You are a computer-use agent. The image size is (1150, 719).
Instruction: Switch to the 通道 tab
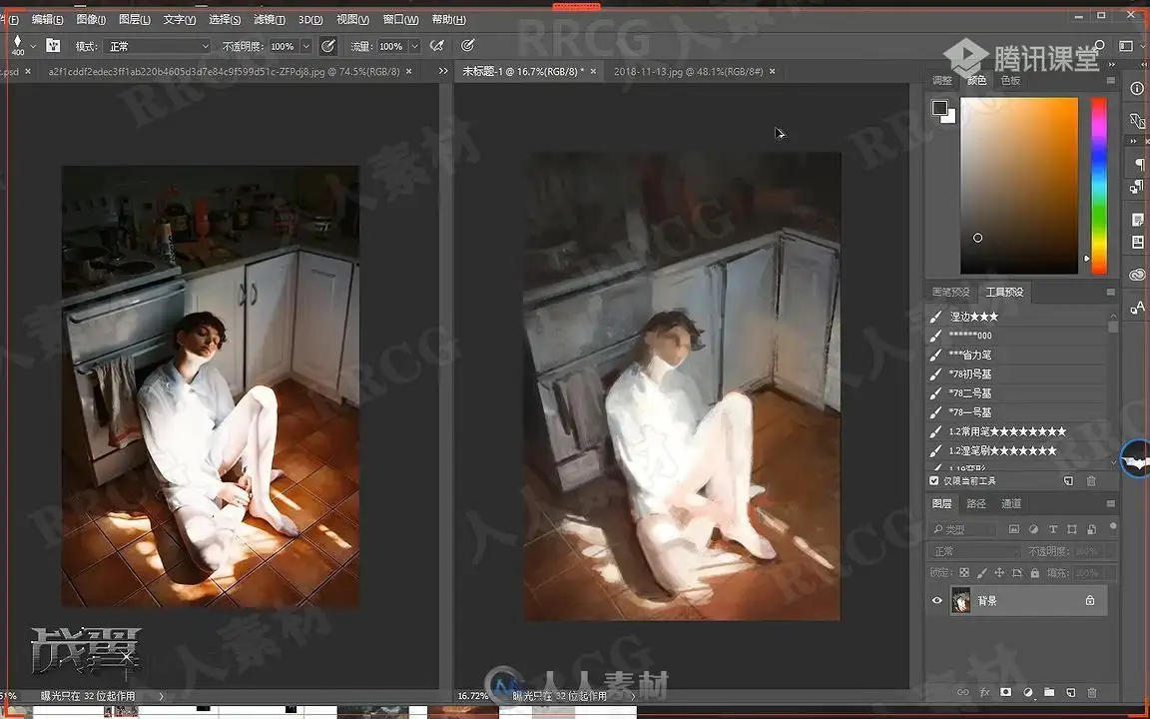[1011, 503]
